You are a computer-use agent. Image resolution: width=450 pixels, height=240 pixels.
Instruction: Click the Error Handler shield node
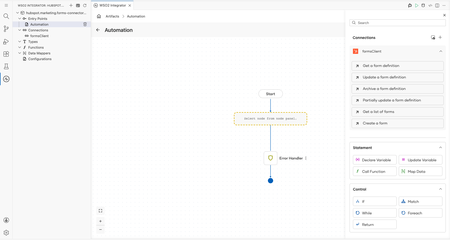click(271, 158)
